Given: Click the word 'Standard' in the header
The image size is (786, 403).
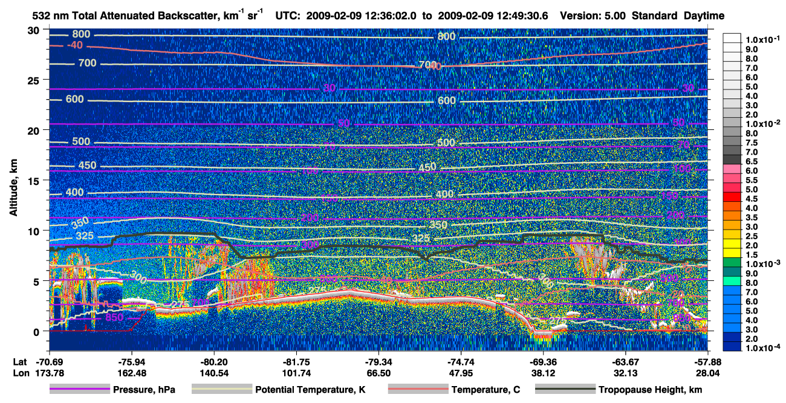Looking at the screenshot, I should point(655,16).
